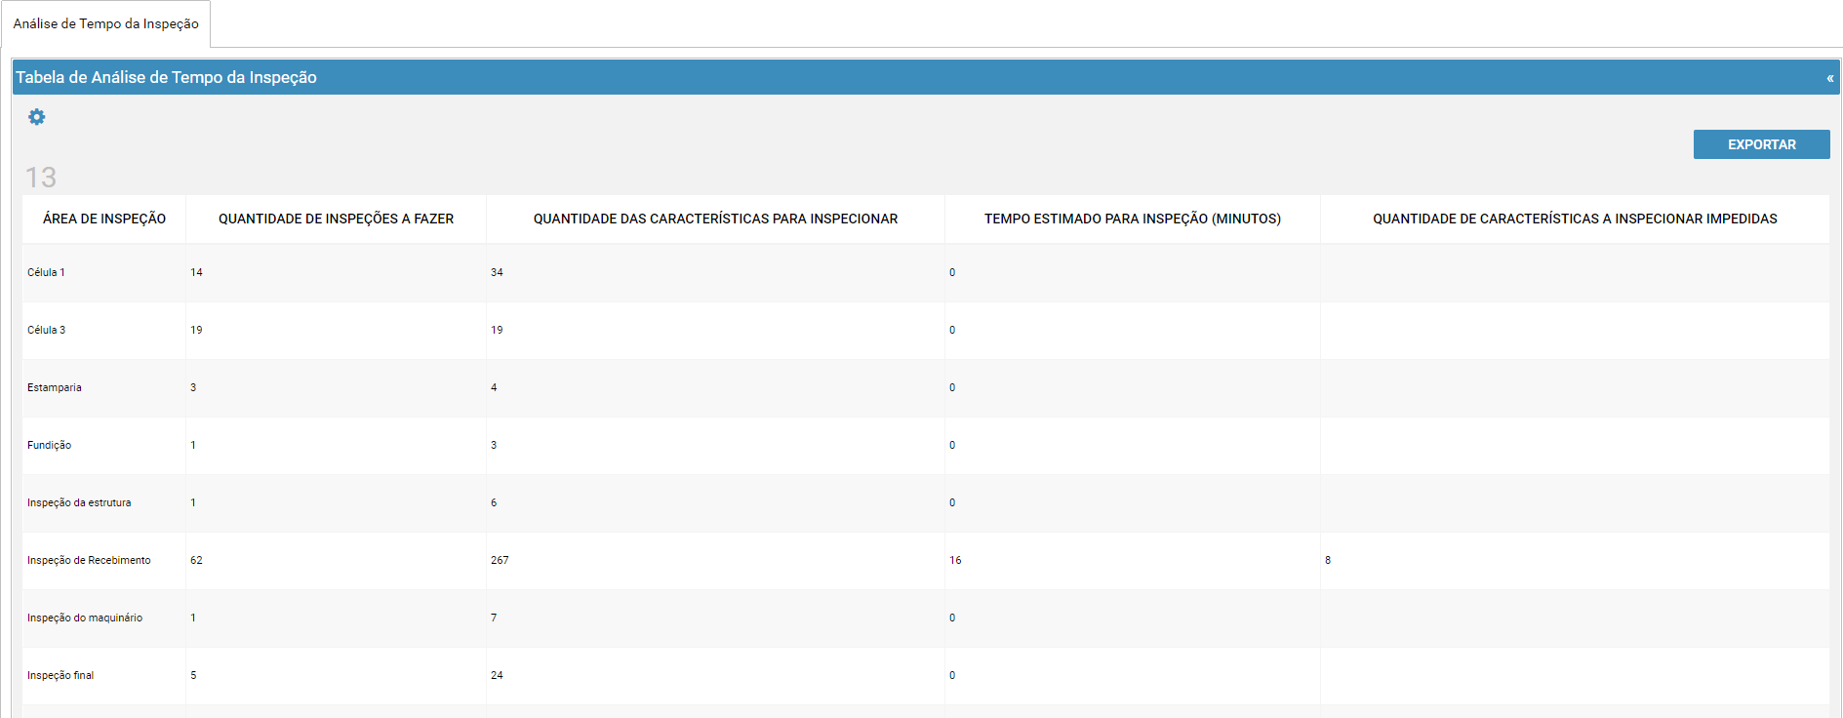
Task: Select the Célula 3 row label
Action: [46, 330]
